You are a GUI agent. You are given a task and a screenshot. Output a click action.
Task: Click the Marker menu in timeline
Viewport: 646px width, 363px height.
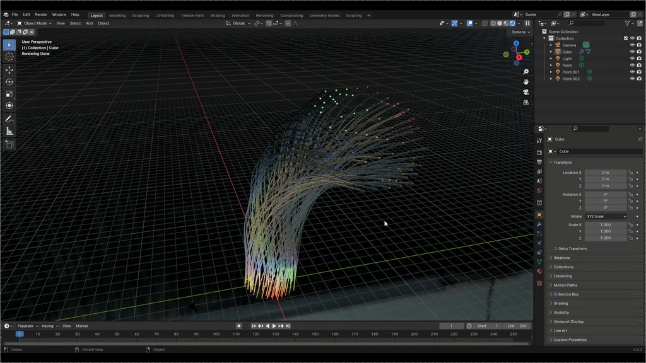(82, 326)
